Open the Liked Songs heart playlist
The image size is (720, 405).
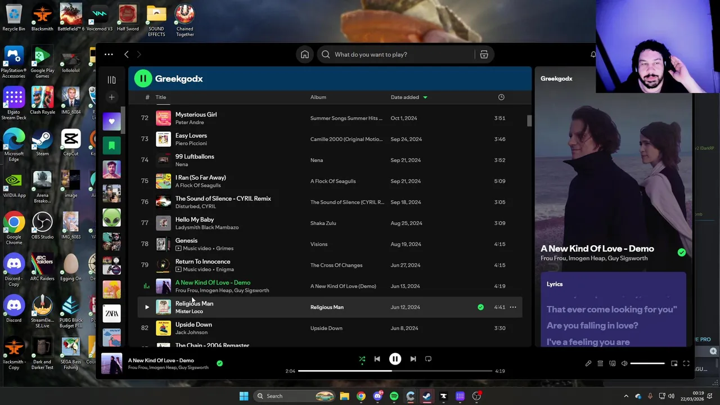click(111, 121)
